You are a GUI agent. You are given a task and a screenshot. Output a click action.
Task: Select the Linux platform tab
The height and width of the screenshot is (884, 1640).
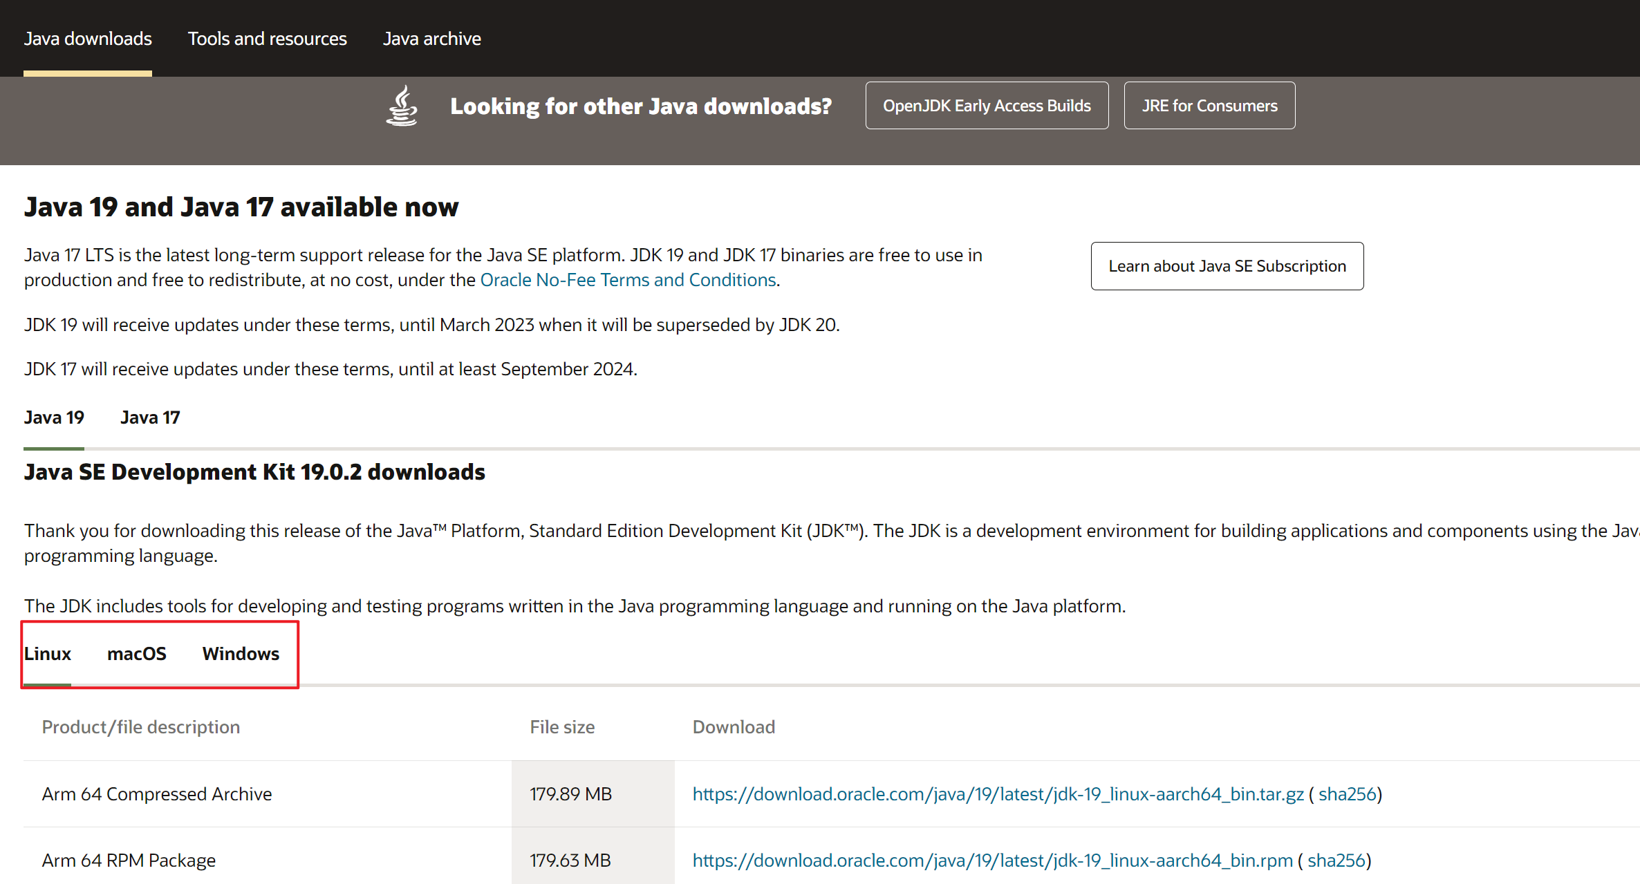(48, 654)
